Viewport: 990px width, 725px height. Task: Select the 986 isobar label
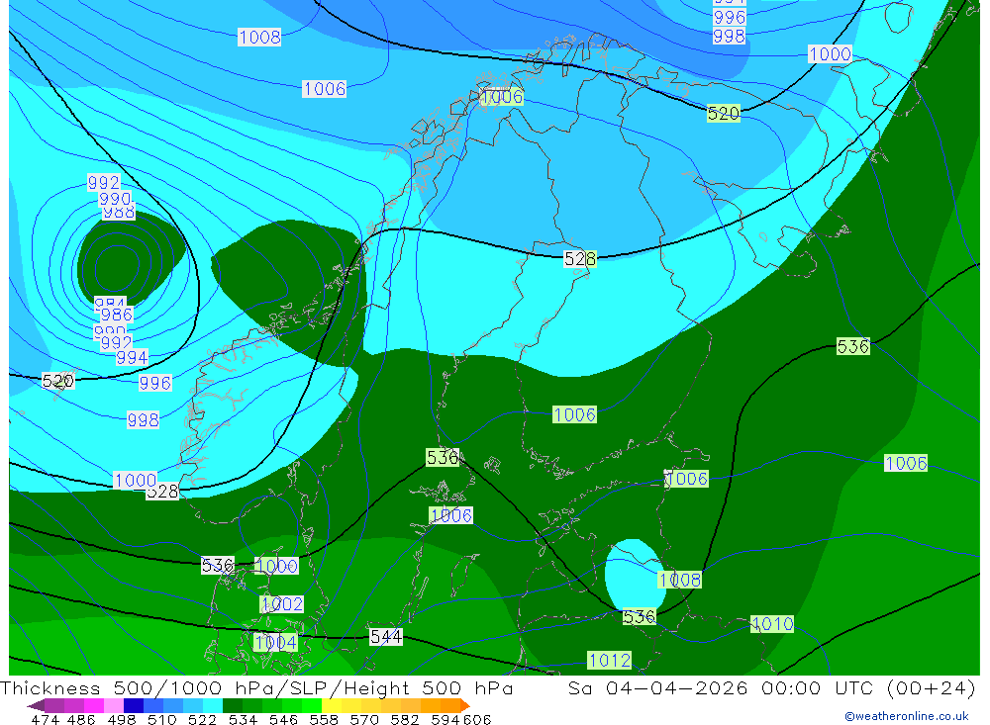(117, 314)
